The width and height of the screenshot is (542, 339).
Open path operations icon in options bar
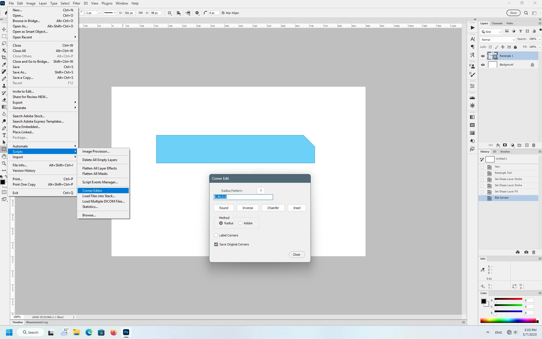coord(170,13)
